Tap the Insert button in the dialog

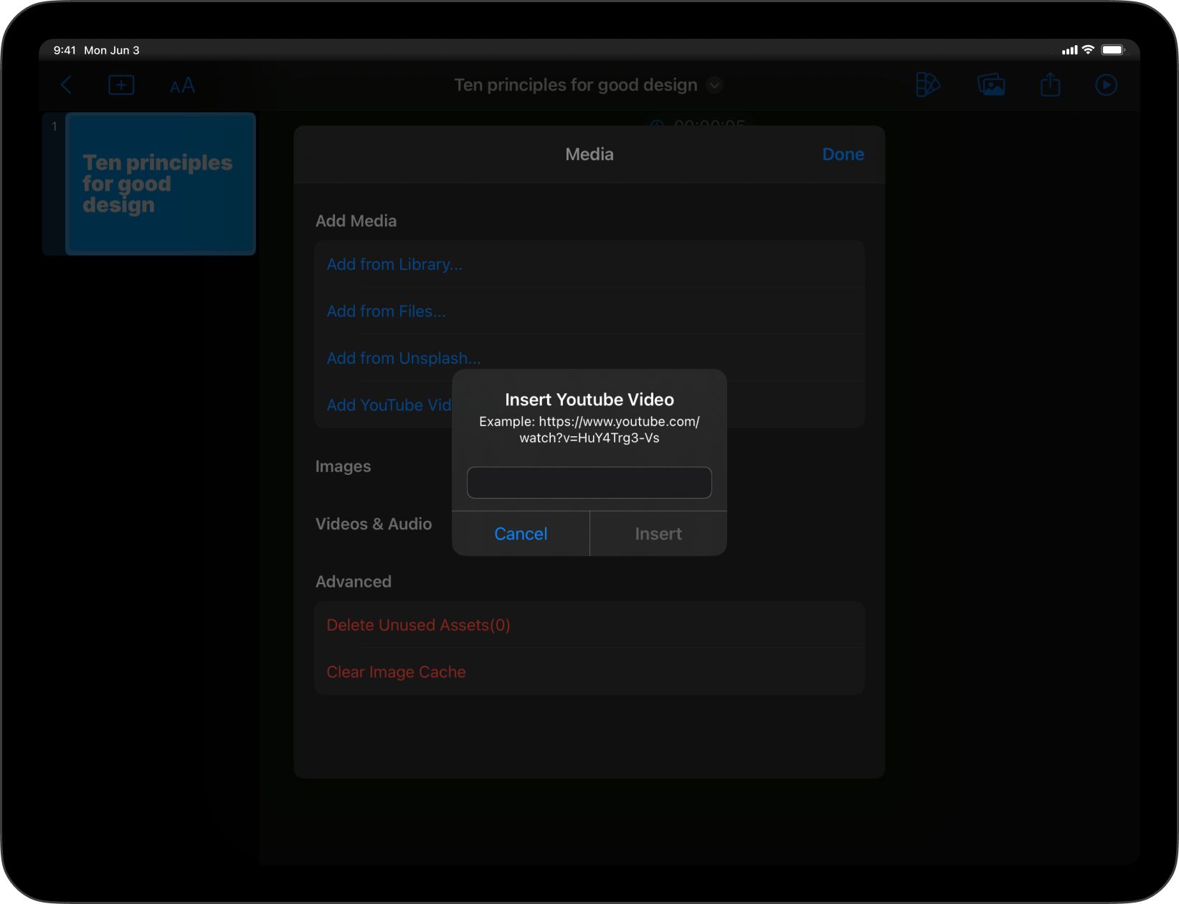click(658, 534)
